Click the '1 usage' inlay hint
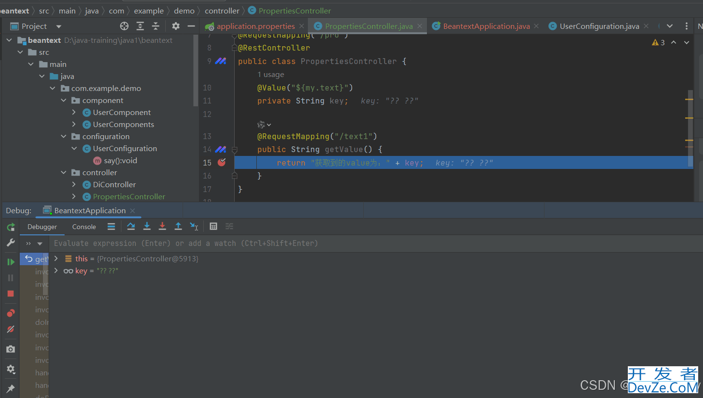This screenshot has width=703, height=398. pyautogui.click(x=271, y=75)
